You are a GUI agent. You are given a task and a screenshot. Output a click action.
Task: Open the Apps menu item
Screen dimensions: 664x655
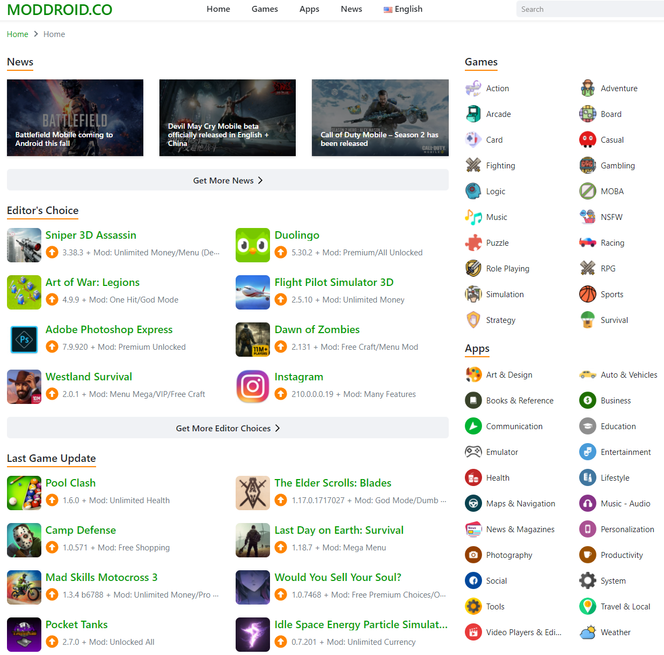point(309,9)
